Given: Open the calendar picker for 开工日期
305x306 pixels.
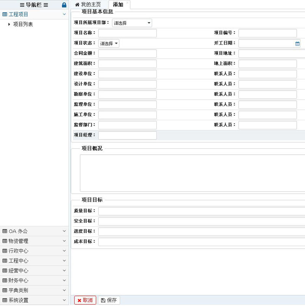Looking at the screenshot, I should coord(297,43).
